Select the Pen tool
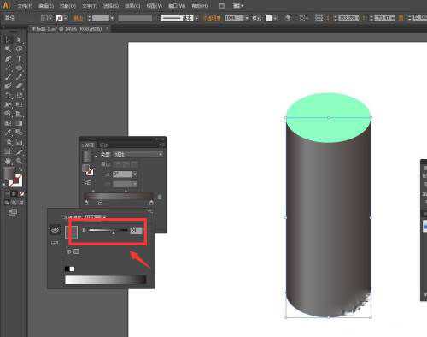The image size is (427, 337). click(x=8, y=58)
